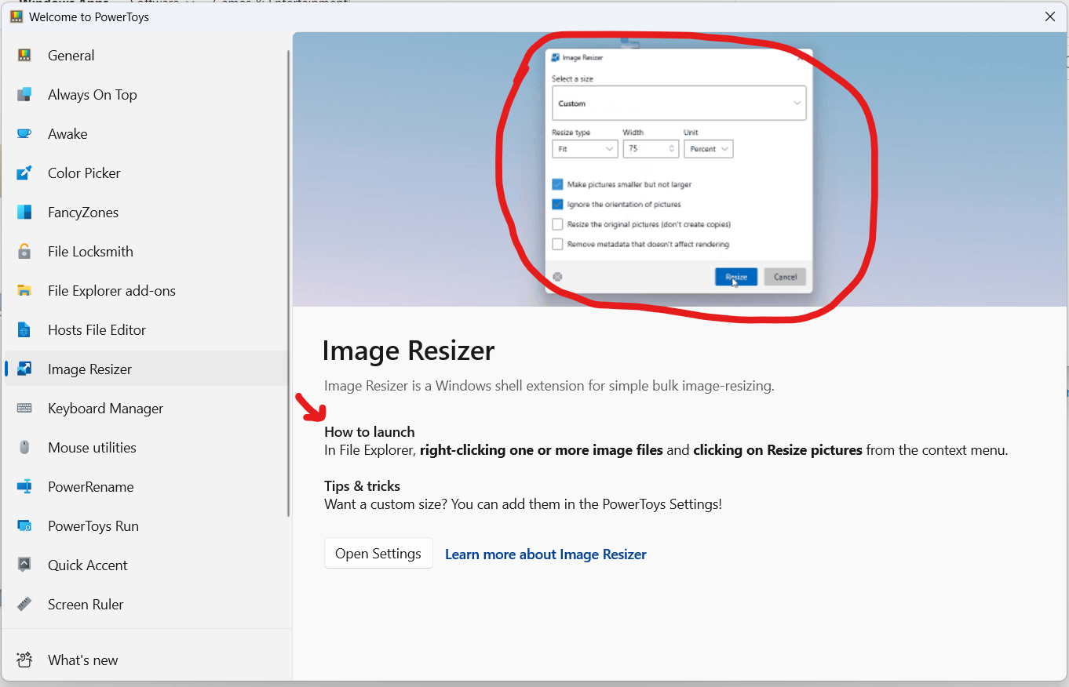This screenshot has height=687, width=1069.
Task: Go to the Image Resizer sidebar item
Action: coord(146,369)
